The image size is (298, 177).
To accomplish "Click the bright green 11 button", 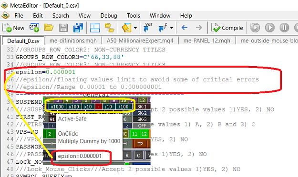I will tap(135, 134).
